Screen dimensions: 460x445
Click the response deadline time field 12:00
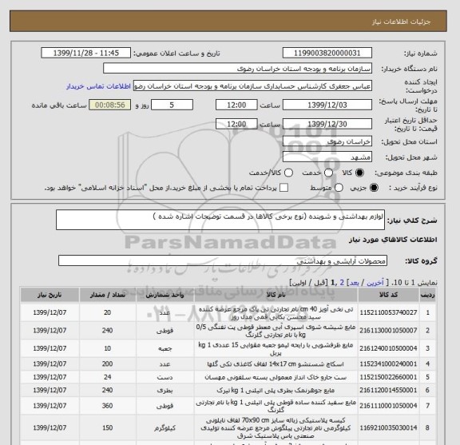click(x=236, y=105)
